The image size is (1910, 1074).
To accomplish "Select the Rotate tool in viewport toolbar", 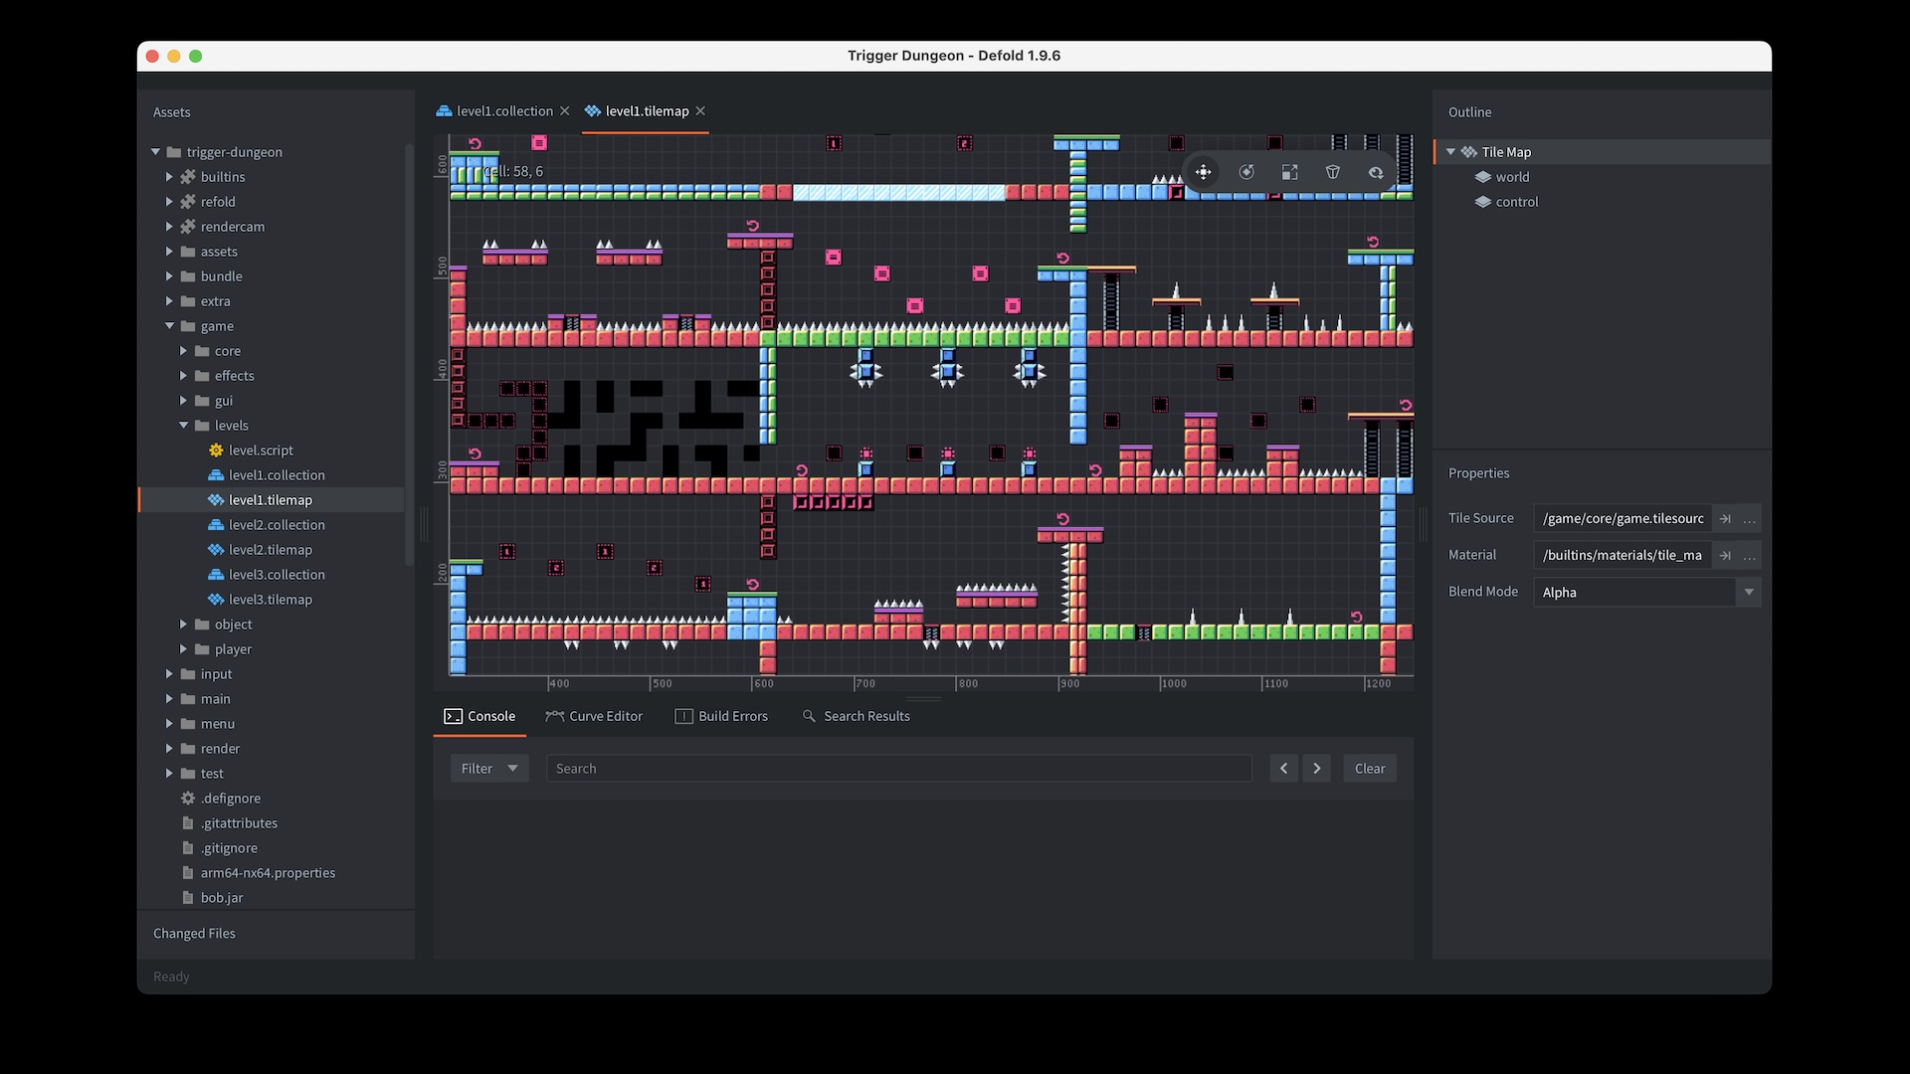I will click(1246, 172).
